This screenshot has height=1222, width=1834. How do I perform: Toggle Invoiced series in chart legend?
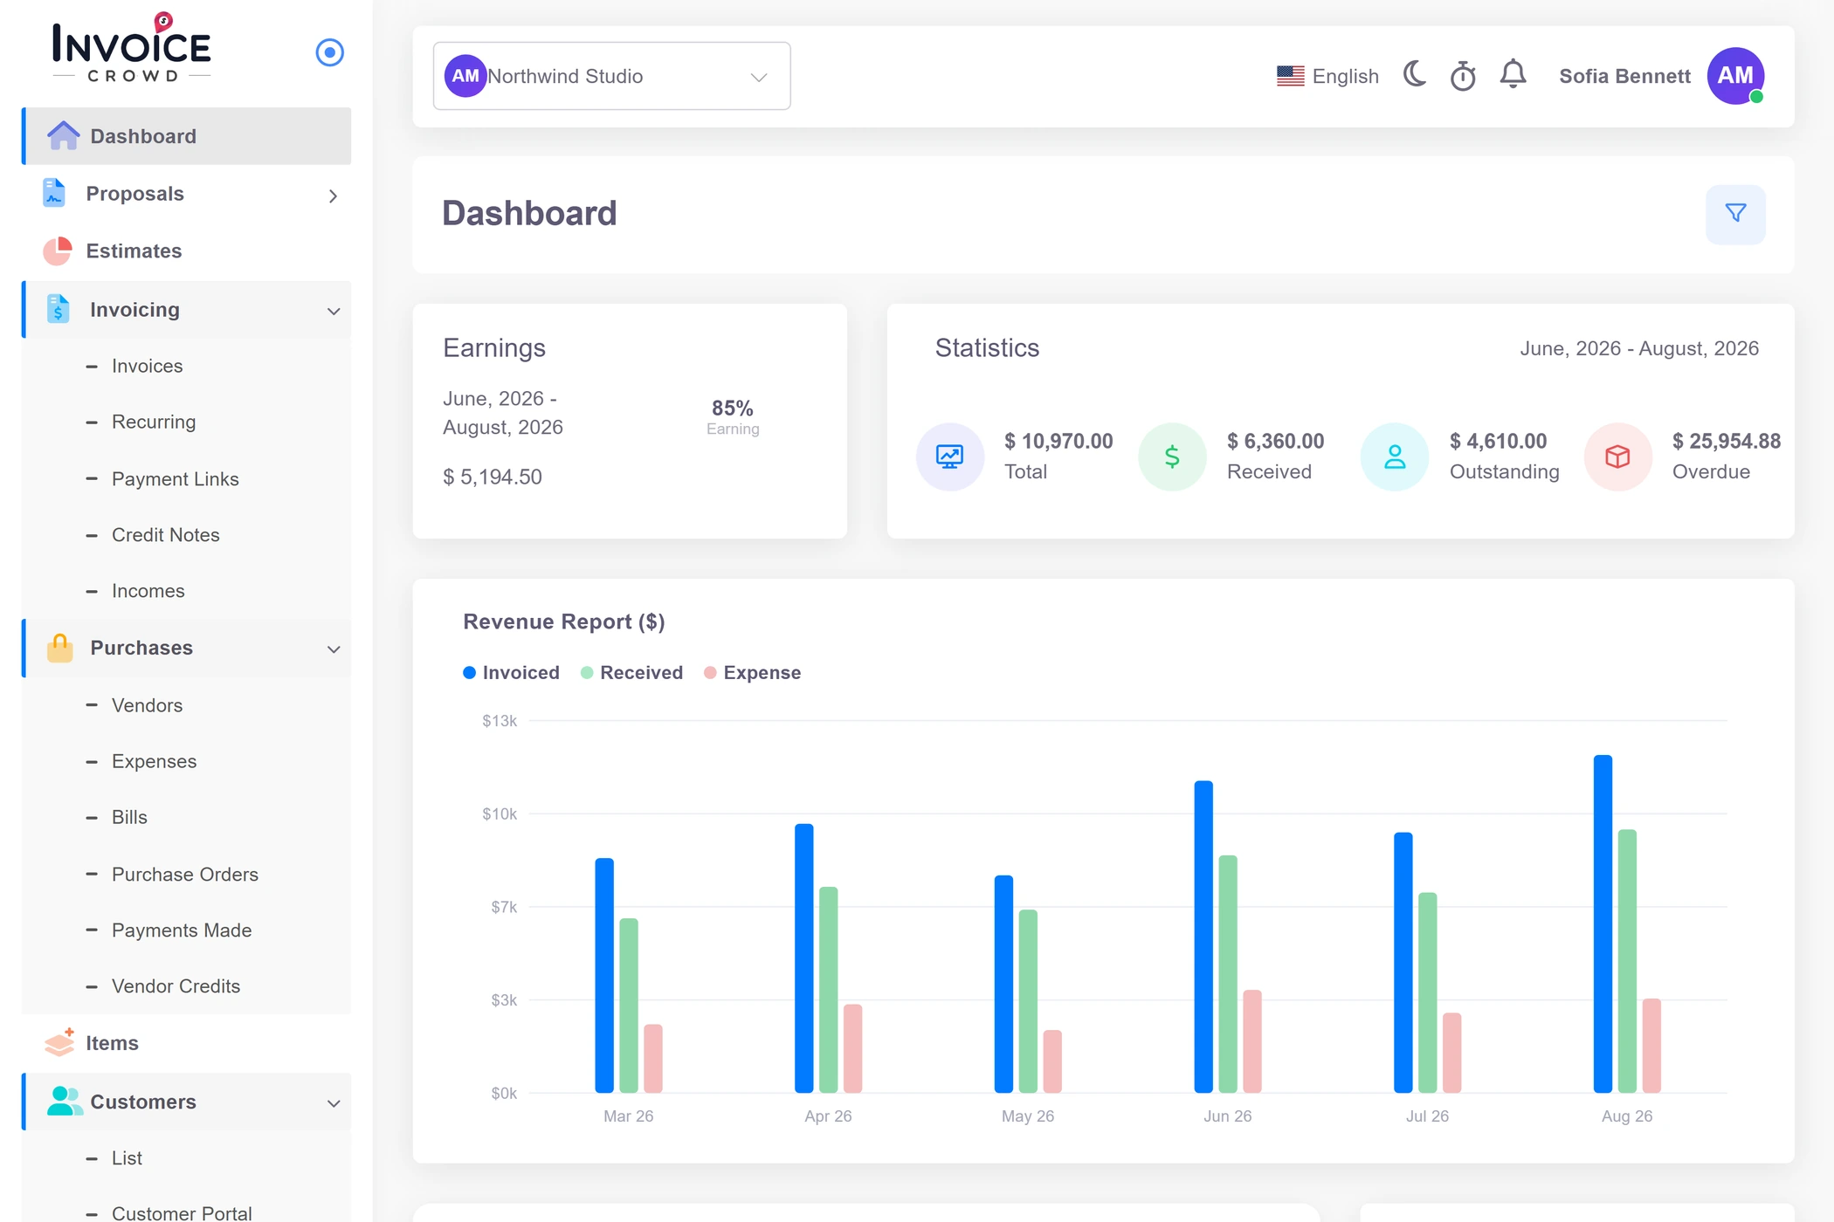click(511, 672)
